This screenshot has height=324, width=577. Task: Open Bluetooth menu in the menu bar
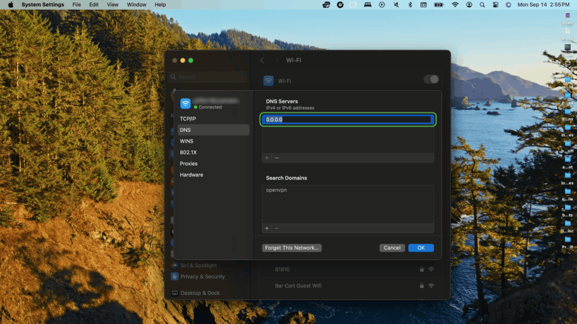click(x=410, y=4)
